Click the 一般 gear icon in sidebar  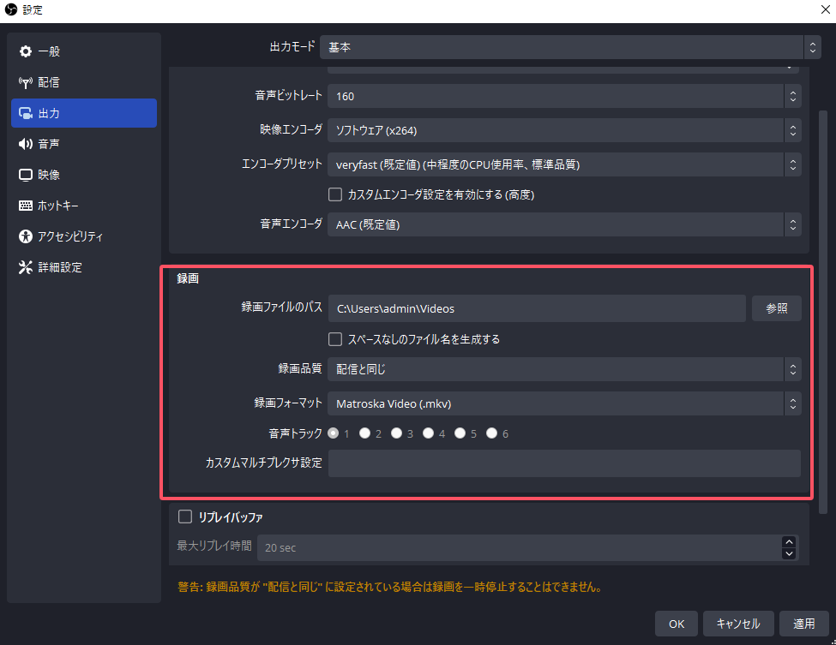26,51
